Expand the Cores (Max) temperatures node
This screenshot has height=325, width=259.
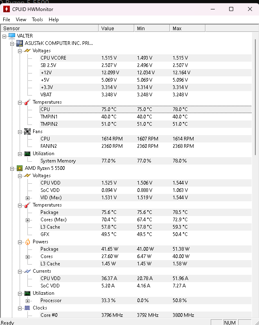(x=28, y=220)
